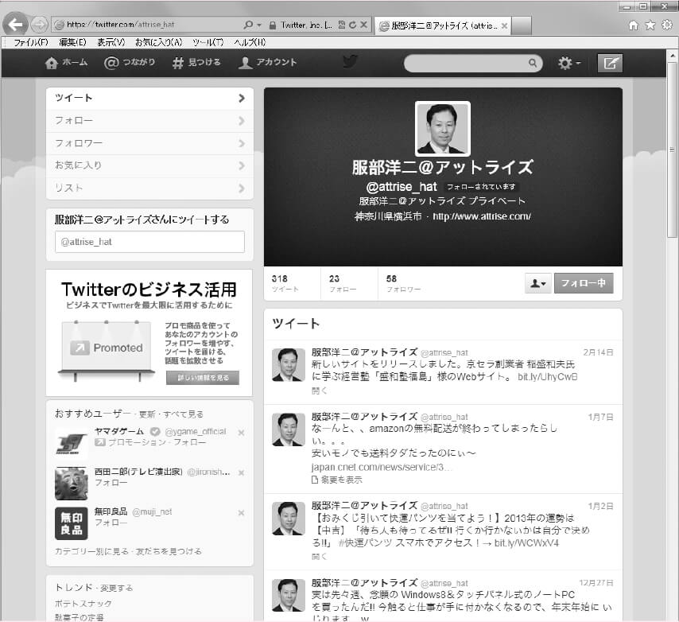
Task: Click the compose new tweet icon
Action: coord(610,64)
